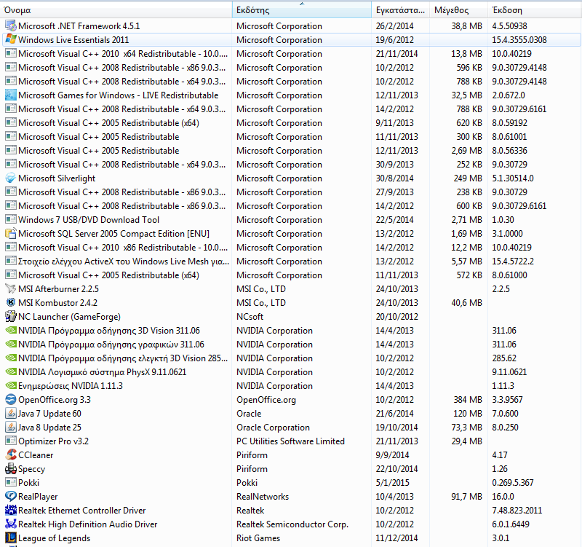582x547 pixels.
Task: Select the CCleaner program entry
Action: coord(292,454)
